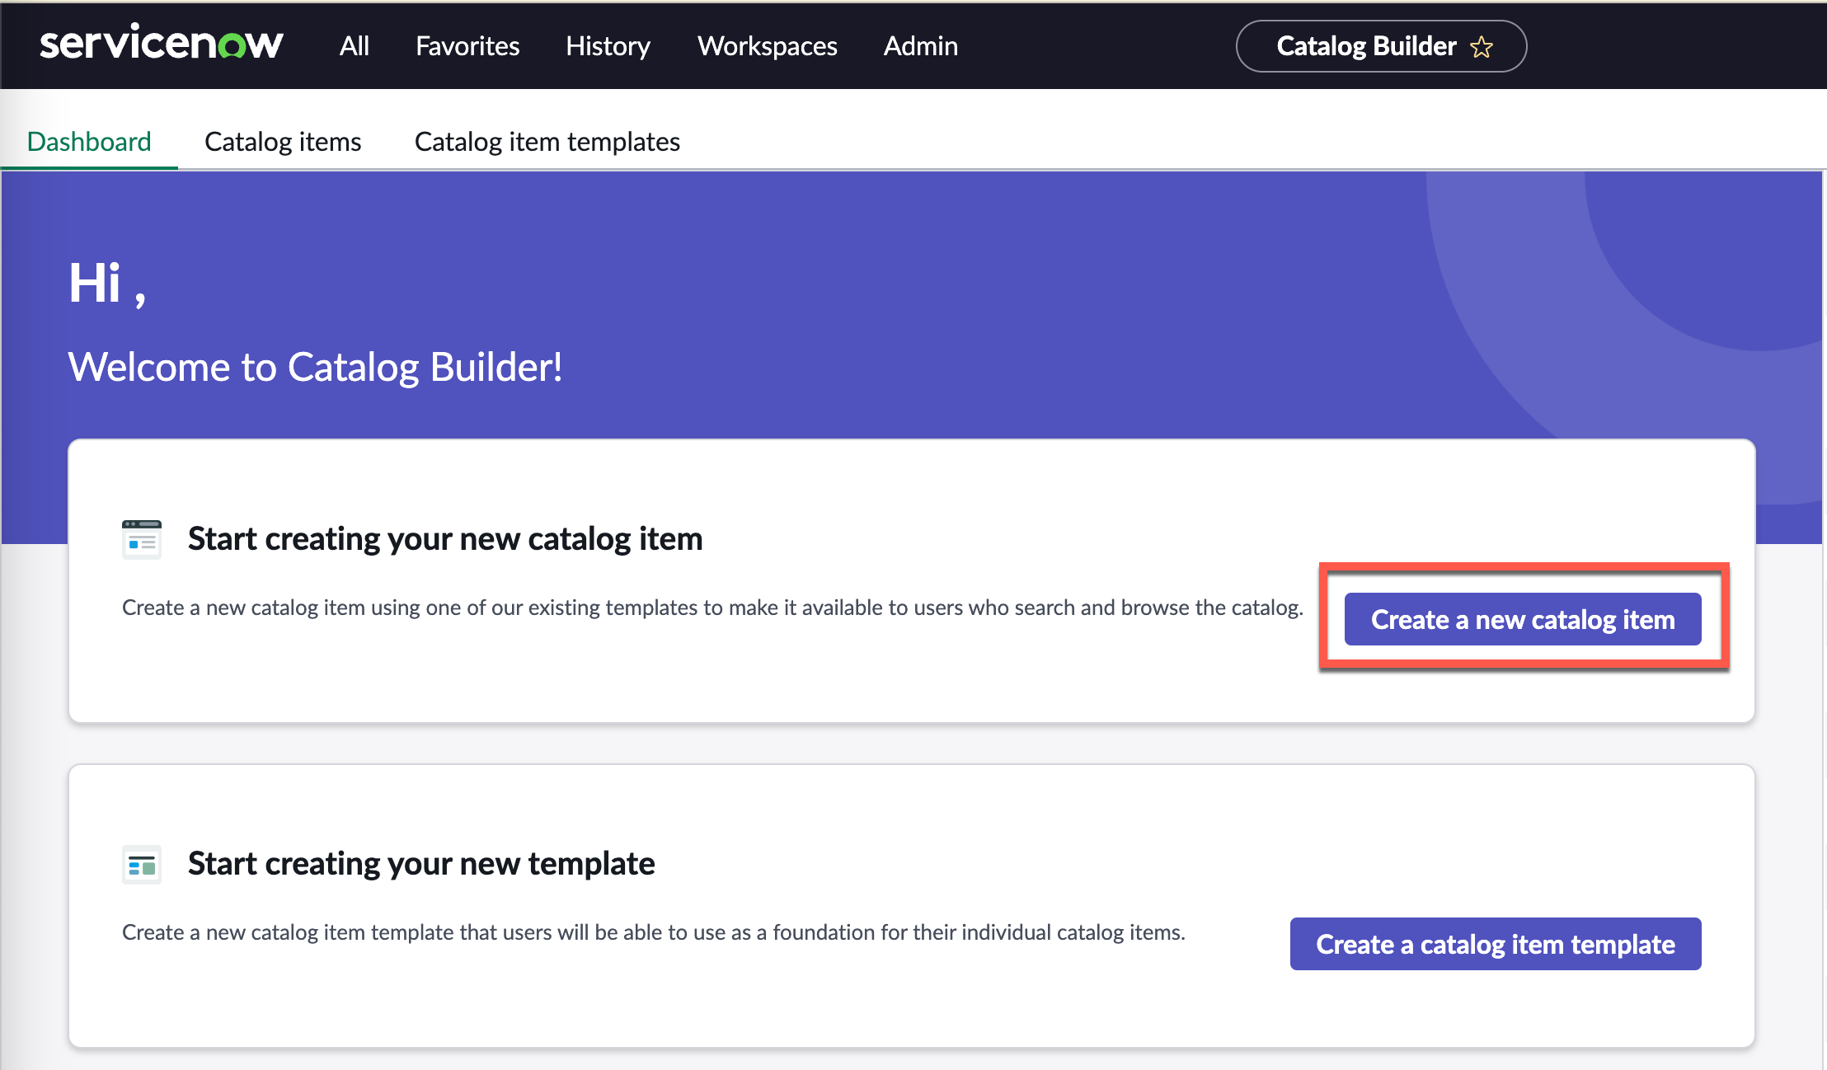This screenshot has height=1070, width=1827.
Task: Click the new template card icon
Action: point(142,865)
